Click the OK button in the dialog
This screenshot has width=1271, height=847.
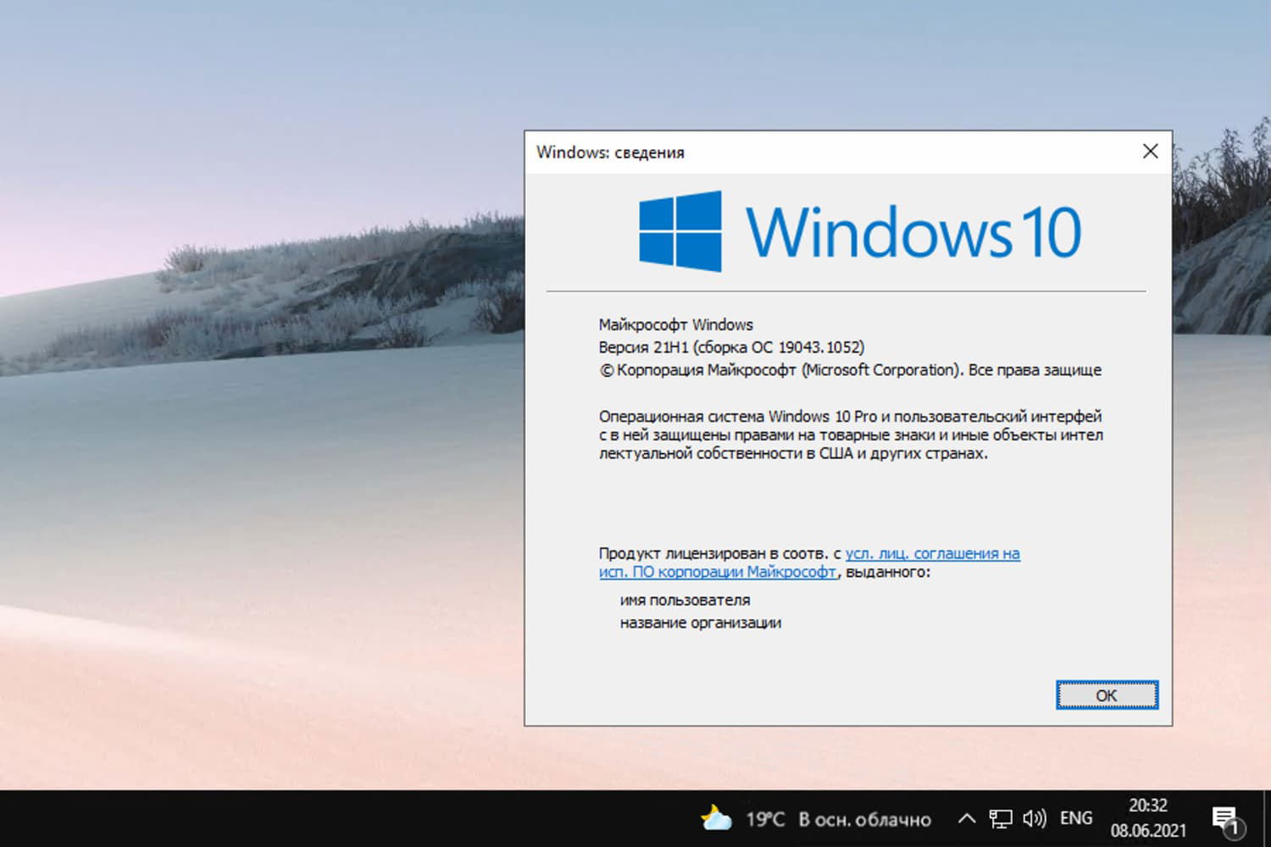[x=1107, y=695]
